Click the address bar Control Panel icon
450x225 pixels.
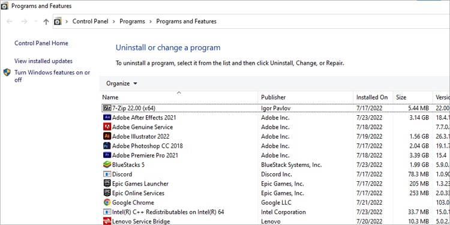coord(58,21)
